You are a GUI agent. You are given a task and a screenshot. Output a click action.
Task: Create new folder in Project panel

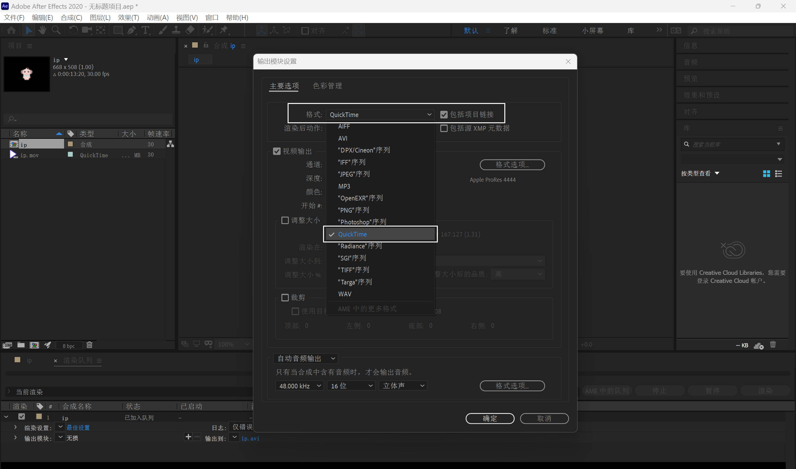tap(21, 345)
